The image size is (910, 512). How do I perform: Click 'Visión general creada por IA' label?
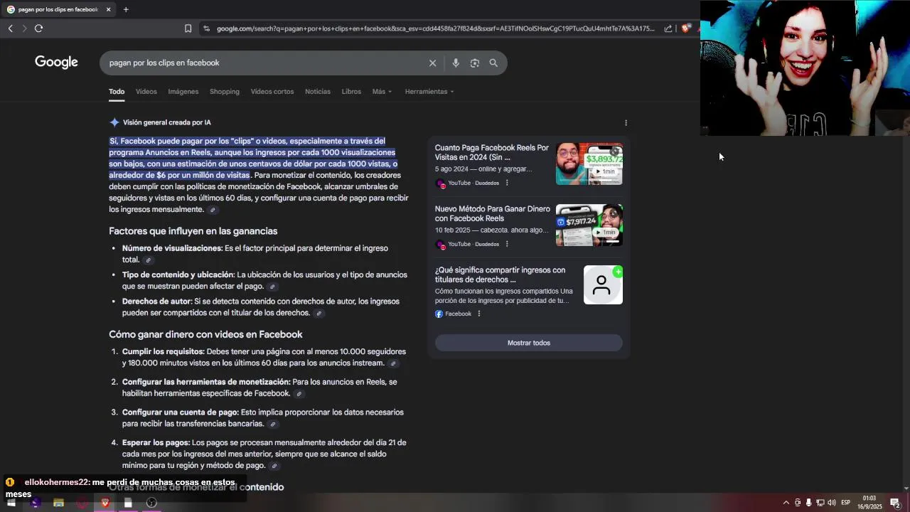(167, 122)
